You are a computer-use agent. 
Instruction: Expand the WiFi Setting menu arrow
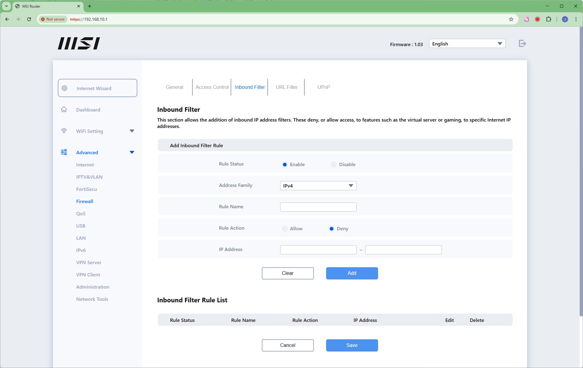[x=132, y=131]
